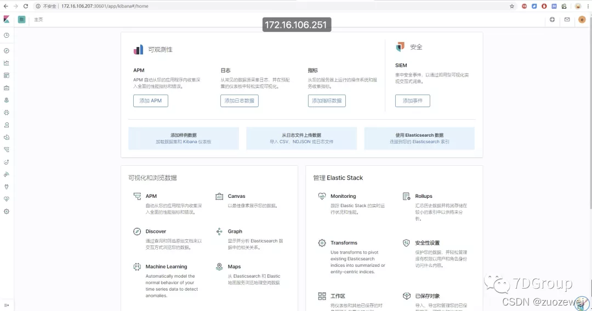Reload the page with browser refresh icon
Viewport: 592px width, 311px height.
[x=26, y=6]
